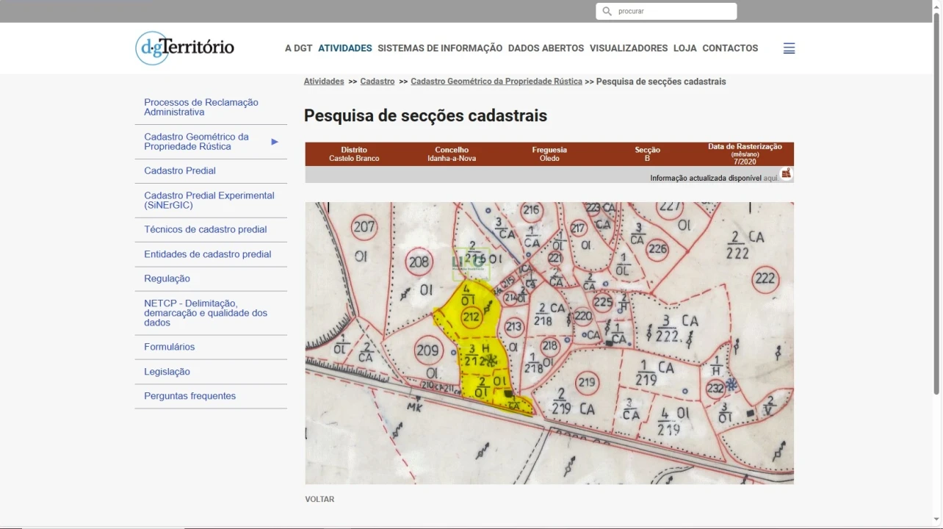
Task: Open the A DGT menu
Action: [x=298, y=48]
